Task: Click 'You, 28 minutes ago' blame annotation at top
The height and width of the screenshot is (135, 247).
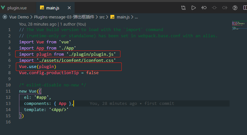Action: coord(37,24)
